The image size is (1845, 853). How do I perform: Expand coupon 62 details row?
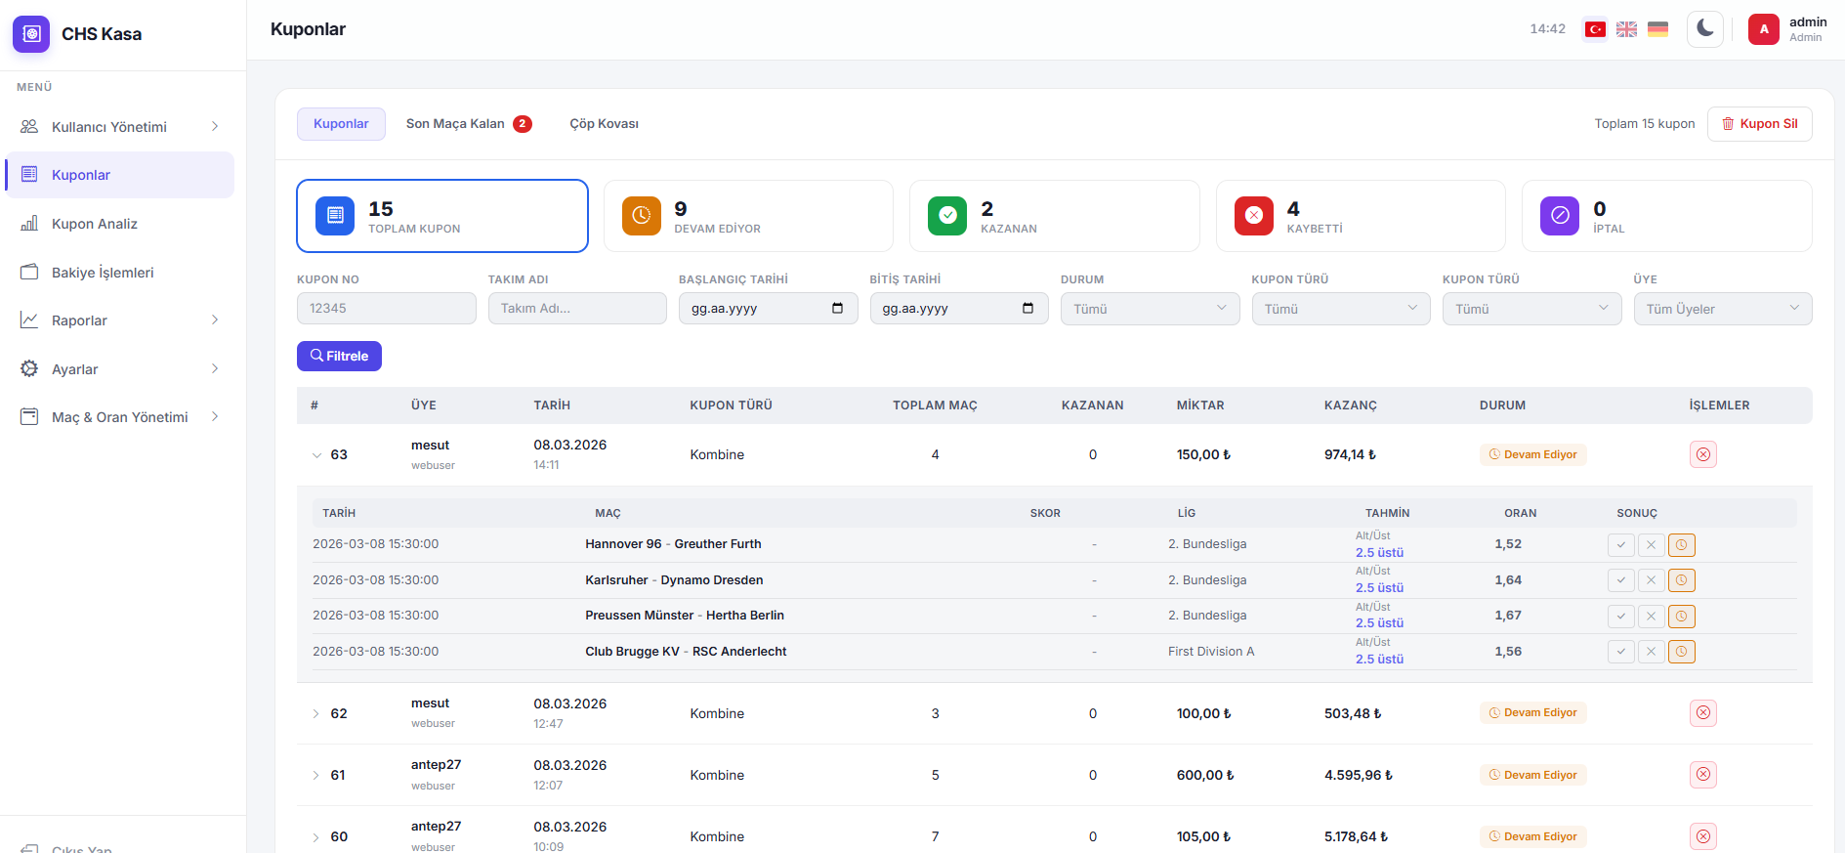315,714
